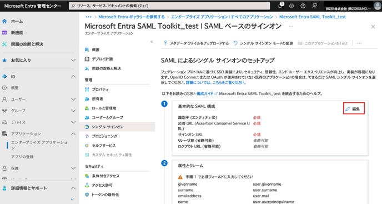Collapse the アプリケーション chevron
The width and height of the screenshot is (382, 204).
(x=73, y=134)
